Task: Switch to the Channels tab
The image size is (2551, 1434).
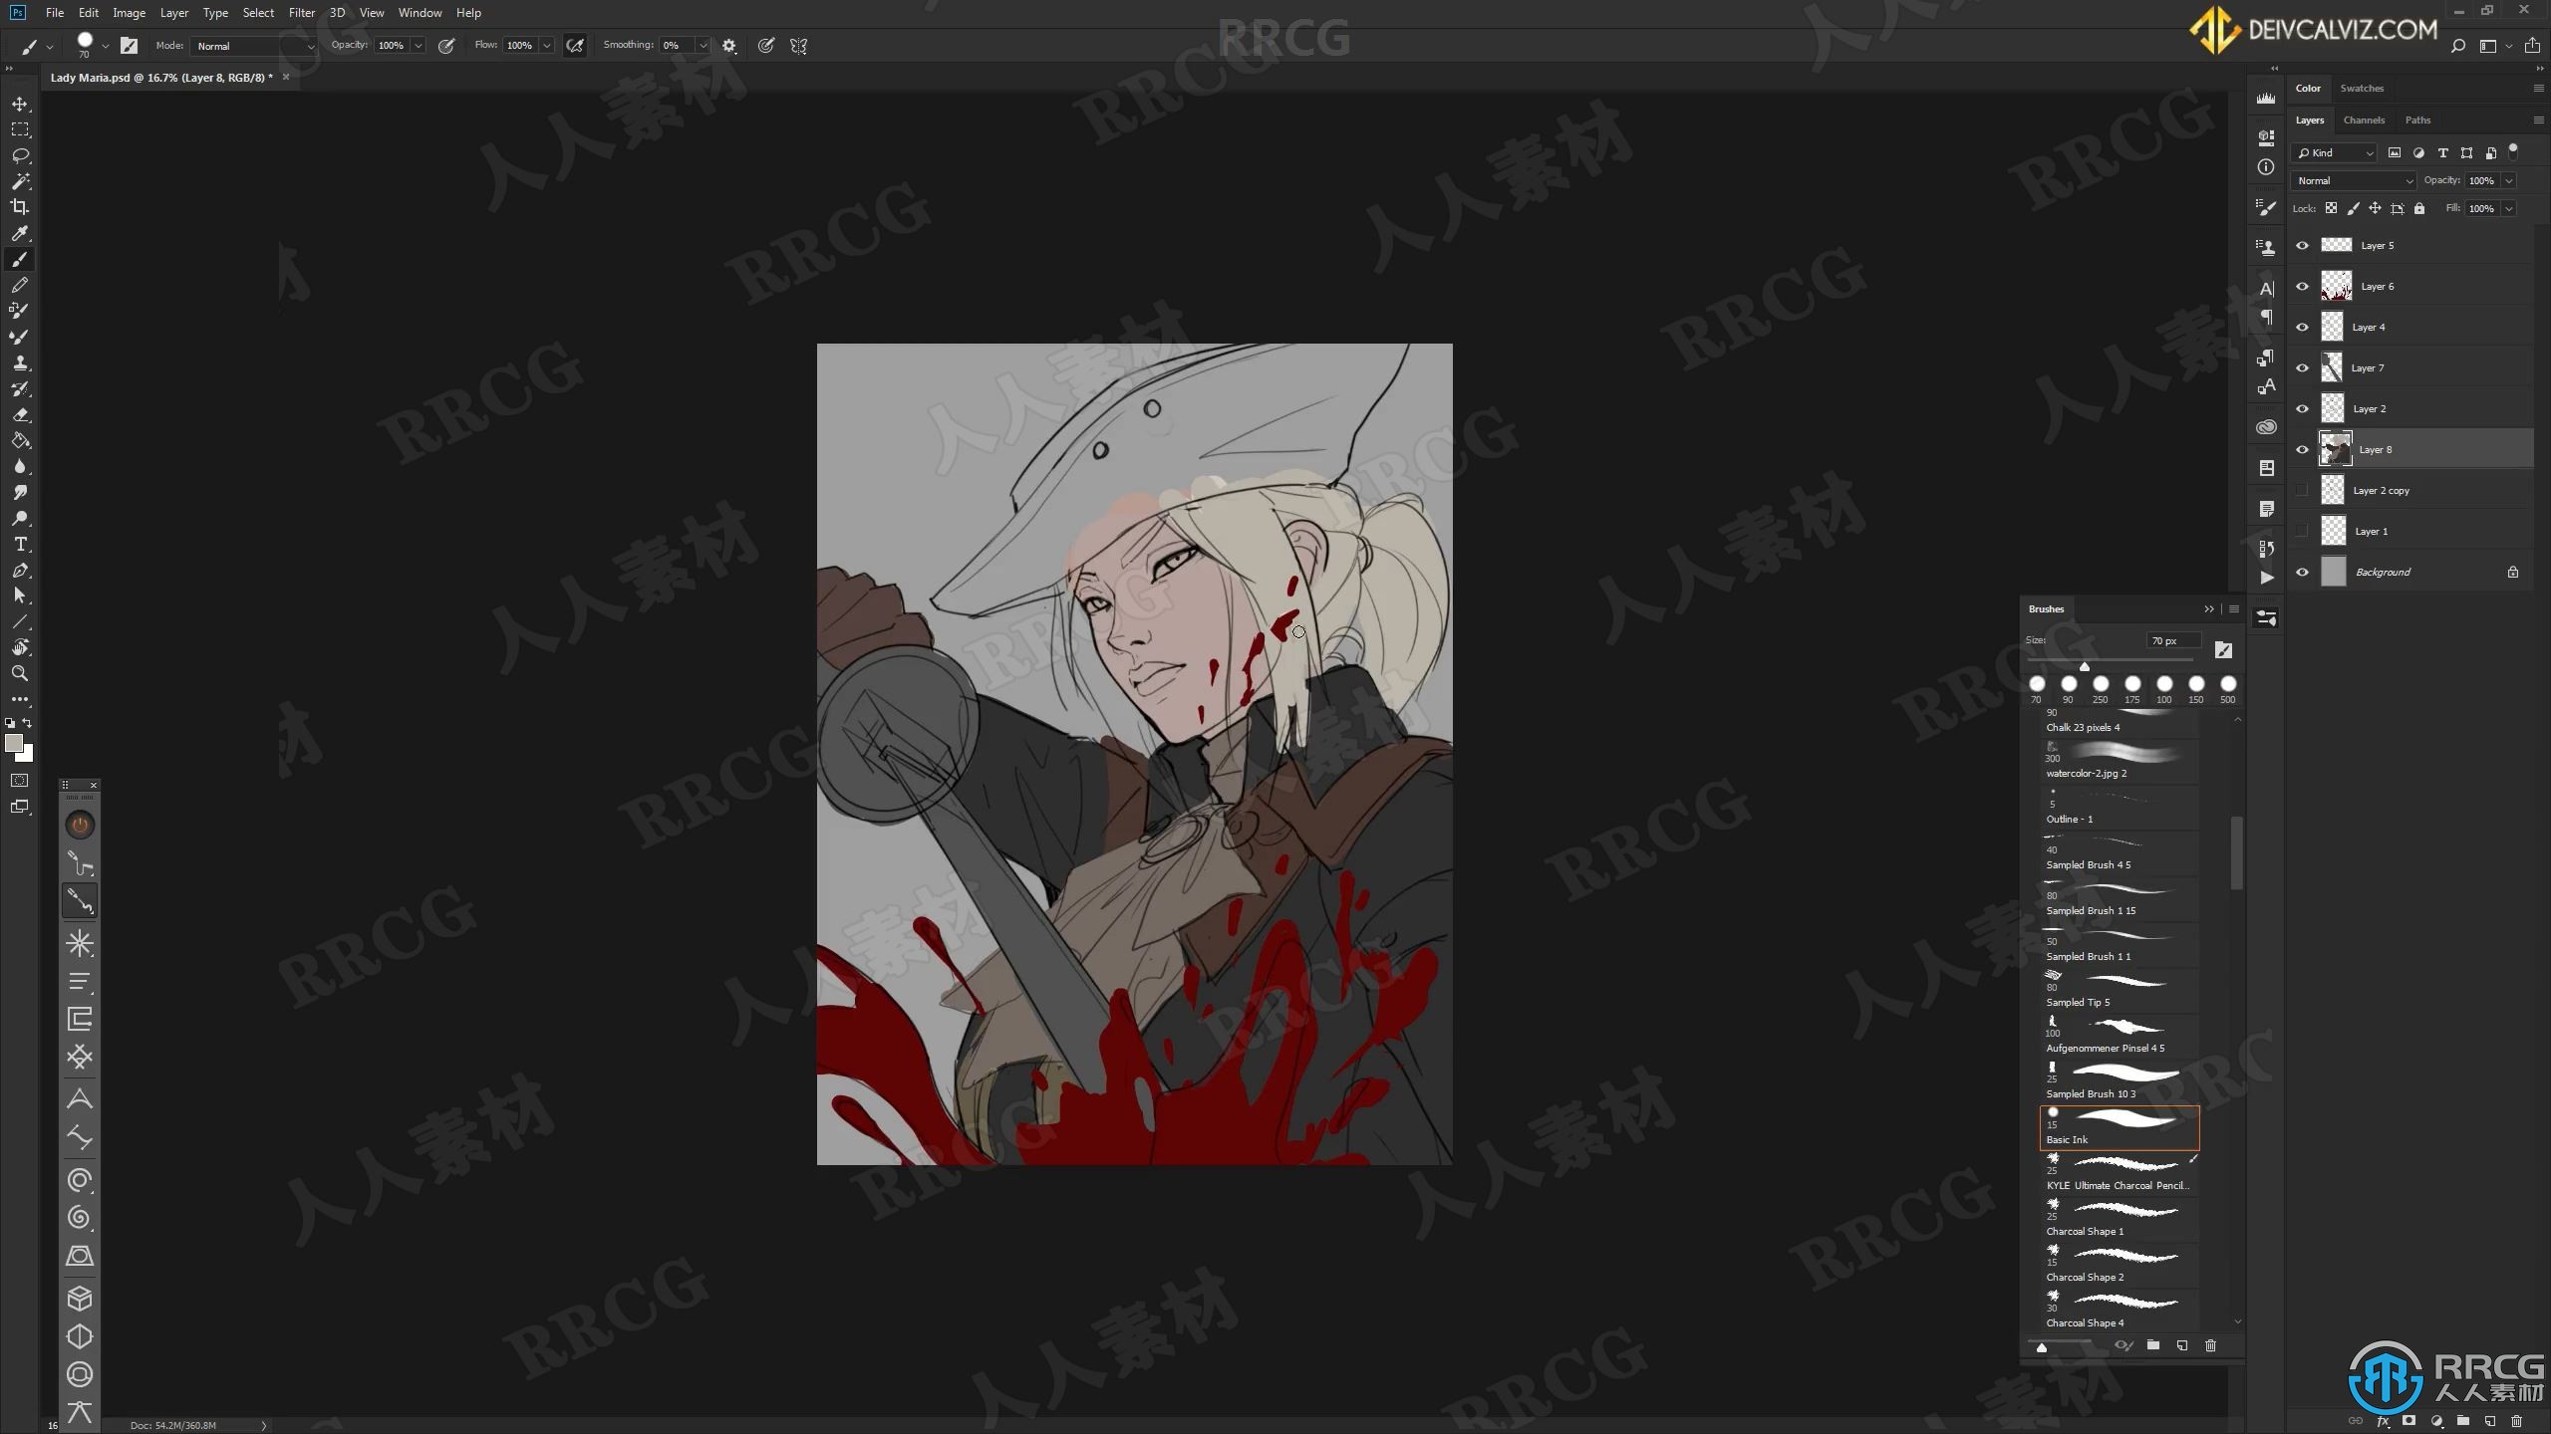Action: 2364,119
